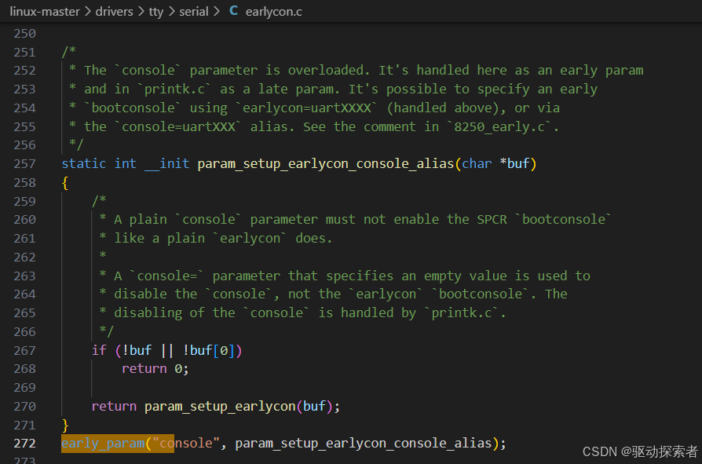Expand chevron after tty breadcrumb

[x=171, y=12]
